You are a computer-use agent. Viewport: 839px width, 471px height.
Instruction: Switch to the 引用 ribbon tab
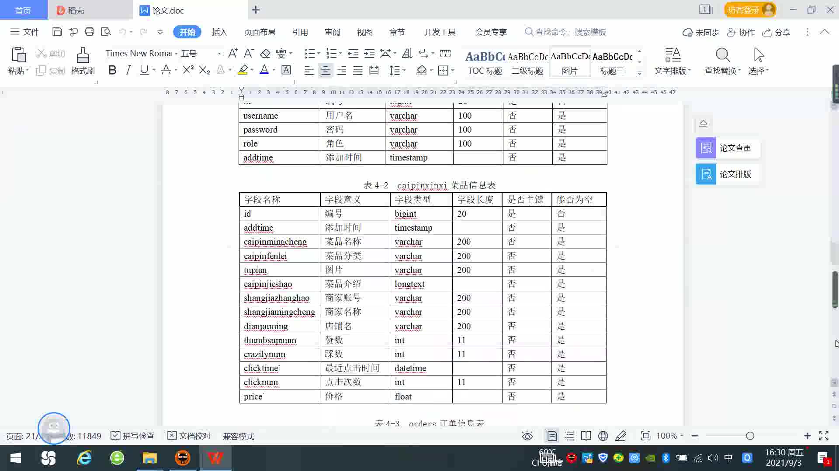(x=300, y=32)
